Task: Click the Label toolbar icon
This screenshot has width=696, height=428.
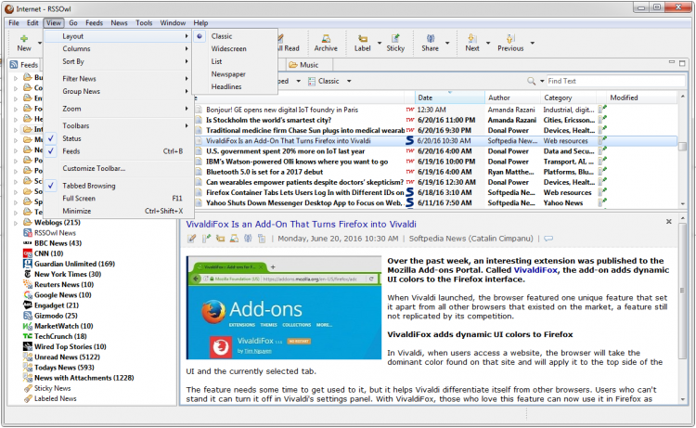Action: coord(362,39)
